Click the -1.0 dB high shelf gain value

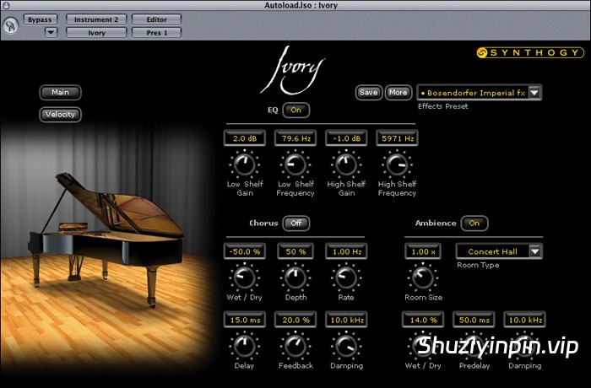coord(346,138)
